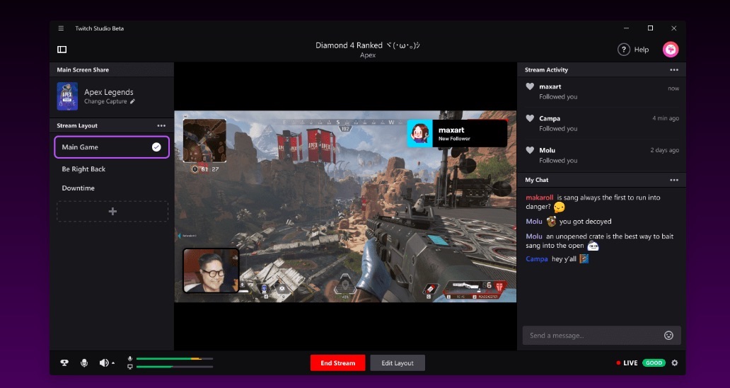Click Edit Layout button
The width and height of the screenshot is (730, 388).
click(397, 363)
